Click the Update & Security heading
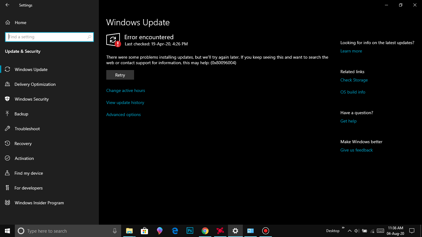Screen dimensions: 422x237 coord(23,51)
